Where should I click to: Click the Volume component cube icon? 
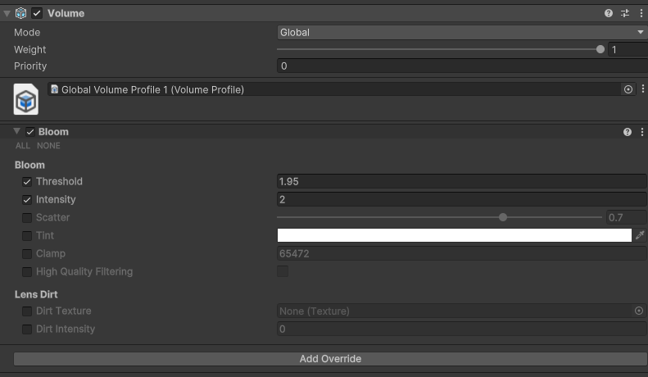coord(20,13)
